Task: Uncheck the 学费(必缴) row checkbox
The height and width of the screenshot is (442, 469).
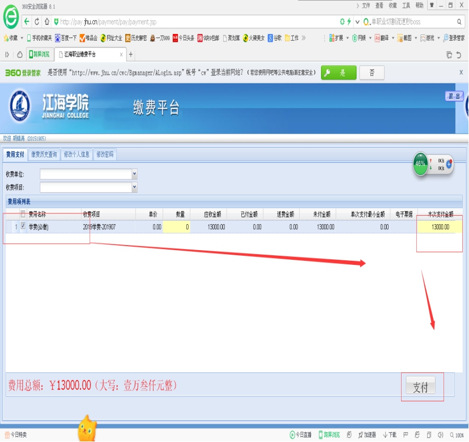Action: pos(23,226)
